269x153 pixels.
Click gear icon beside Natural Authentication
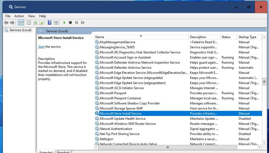(x=97, y=129)
